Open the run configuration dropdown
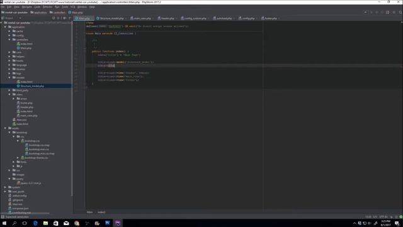Screen dimensions: 403x227 [x=365, y=13]
